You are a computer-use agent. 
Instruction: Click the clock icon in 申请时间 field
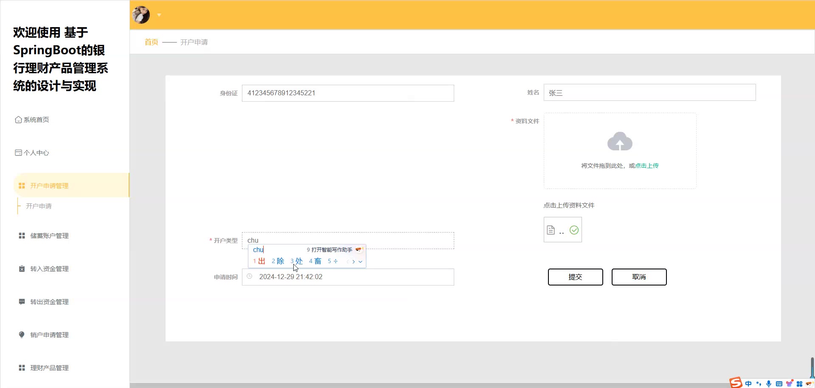tap(250, 277)
